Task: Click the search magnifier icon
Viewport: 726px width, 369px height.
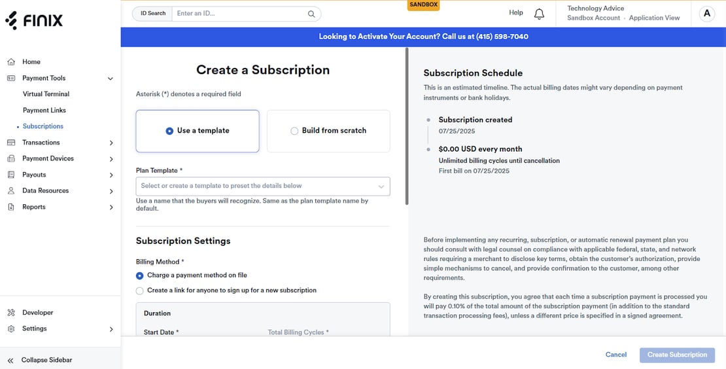Action: click(311, 14)
